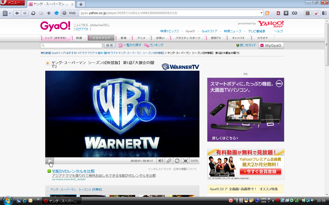Viewport: 329px width, 205px height.
Task: Select the トップ（おすすめ） tab
Action: click(56, 38)
